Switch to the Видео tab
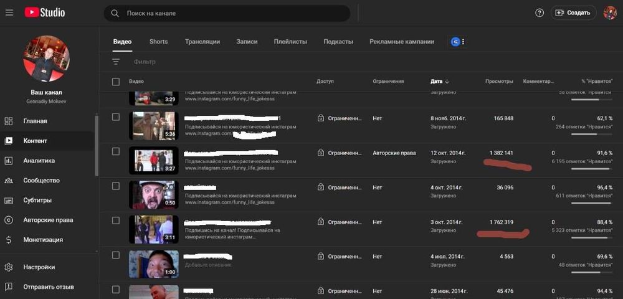Image resolution: width=623 pixels, height=299 pixels. tap(122, 42)
